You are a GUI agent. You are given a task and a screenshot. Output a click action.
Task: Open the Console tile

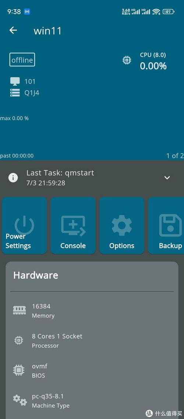point(73,226)
